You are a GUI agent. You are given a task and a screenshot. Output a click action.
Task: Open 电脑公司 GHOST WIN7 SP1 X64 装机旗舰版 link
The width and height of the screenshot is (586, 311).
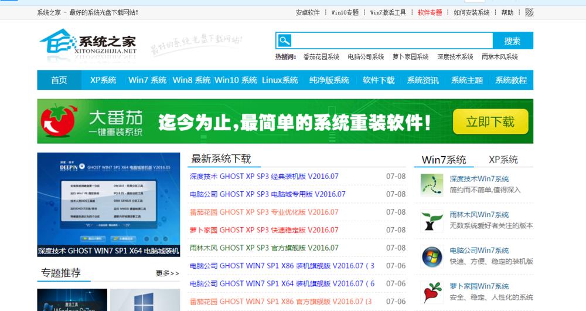point(282,283)
